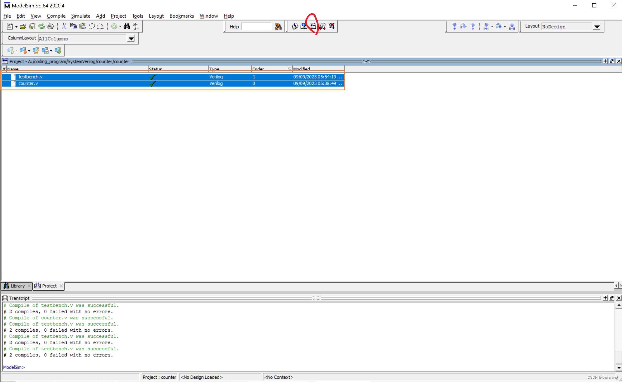
Task: Click the Search Documentation icon next to Help
Action: [x=278, y=26]
